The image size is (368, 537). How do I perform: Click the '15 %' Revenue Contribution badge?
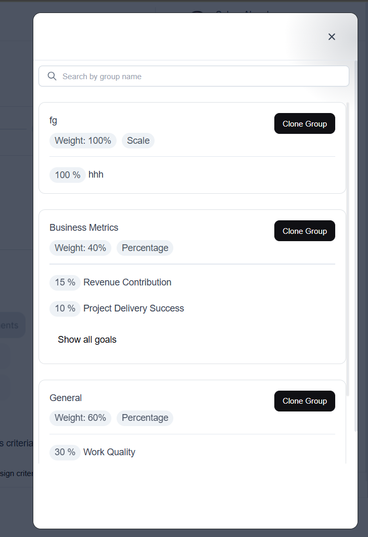tap(65, 282)
